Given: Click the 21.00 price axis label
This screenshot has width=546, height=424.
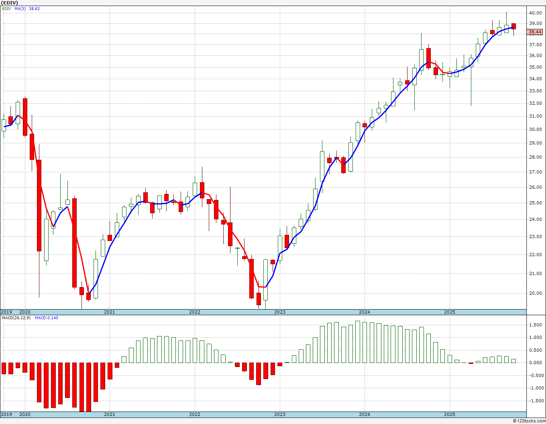Looking at the screenshot, I should point(536,273).
